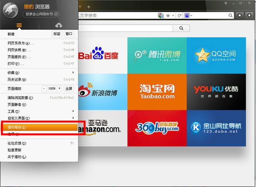256x187 pixels.
Task: Focus the address bar text field
Action: (x=118, y=16)
